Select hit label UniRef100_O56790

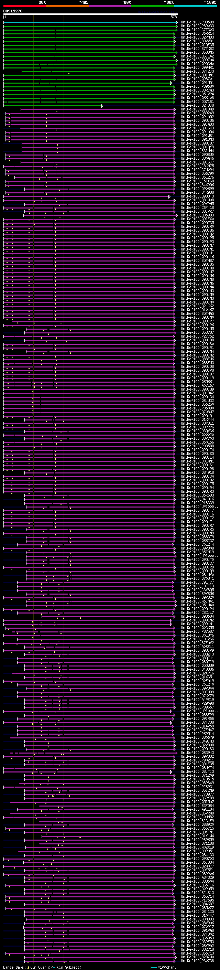[197, 173]
